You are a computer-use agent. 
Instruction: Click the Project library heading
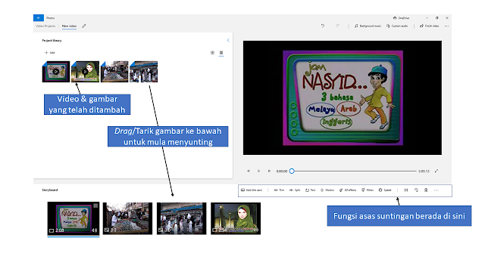[x=52, y=40]
